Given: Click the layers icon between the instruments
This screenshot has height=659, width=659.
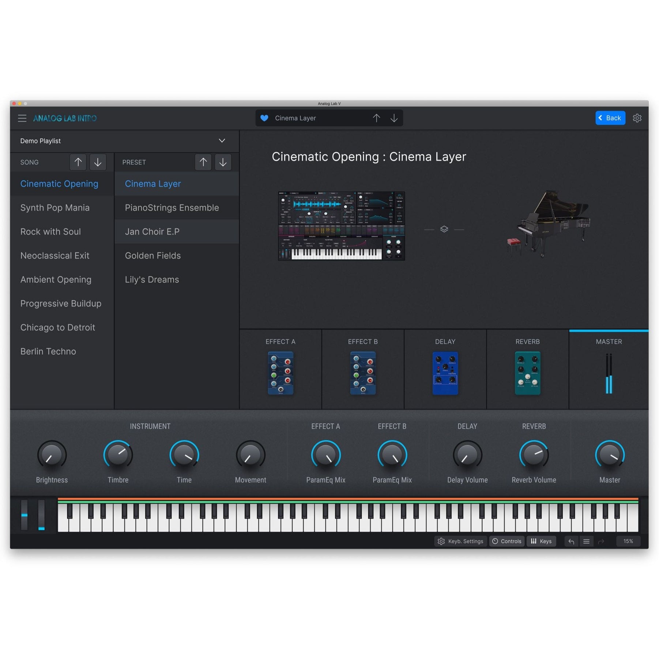Looking at the screenshot, I should 444,229.
